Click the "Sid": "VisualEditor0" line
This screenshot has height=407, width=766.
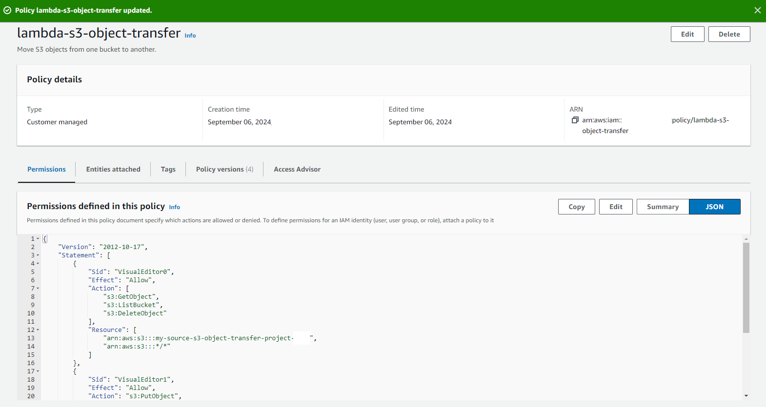point(131,272)
